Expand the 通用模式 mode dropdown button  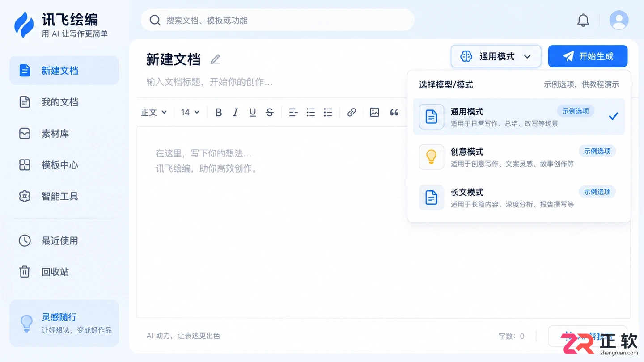(x=496, y=56)
